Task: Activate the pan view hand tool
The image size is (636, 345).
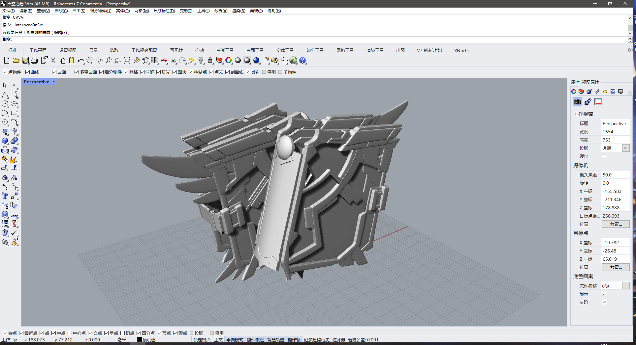Action: click(x=90, y=61)
